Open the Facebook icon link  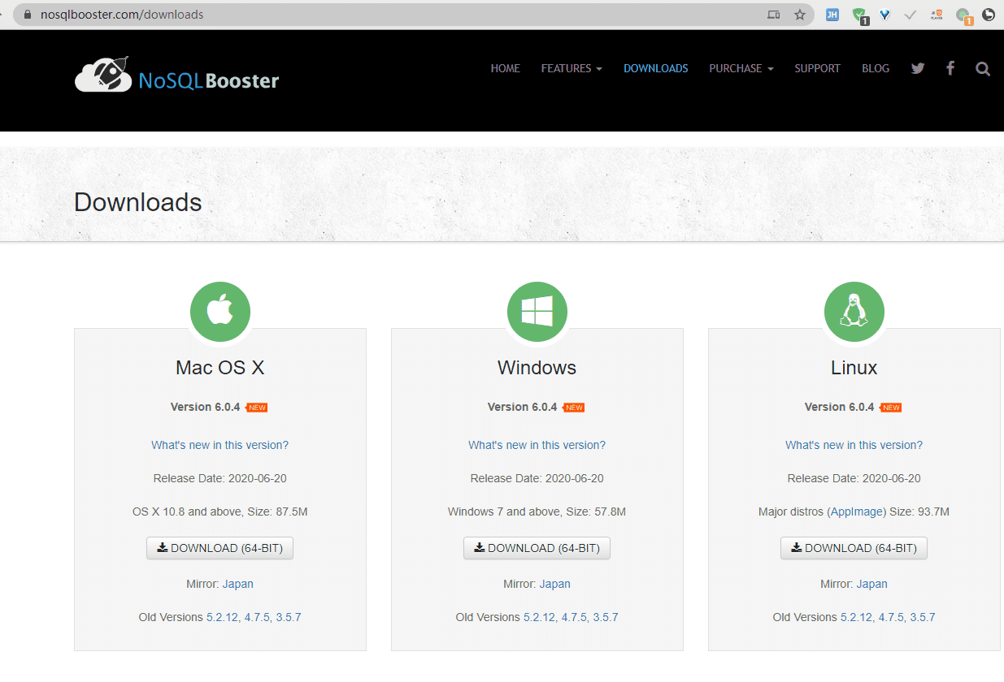click(x=950, y=68)
